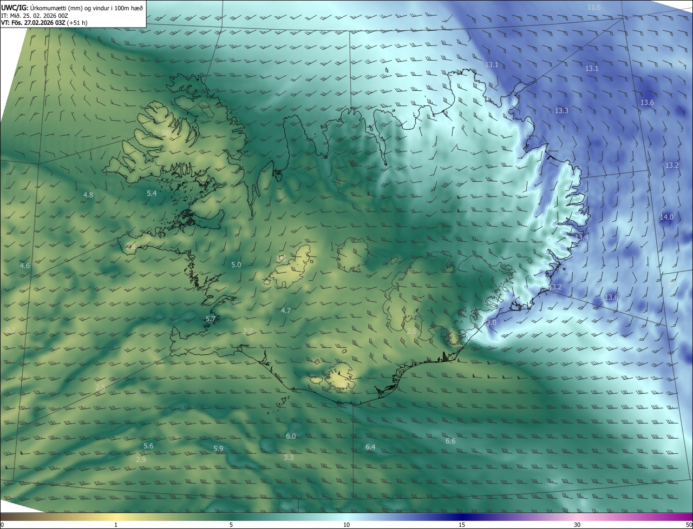Click the 4.7 value label
The width and height of the screenshot is (693, 529).
[x=286, y=310]
